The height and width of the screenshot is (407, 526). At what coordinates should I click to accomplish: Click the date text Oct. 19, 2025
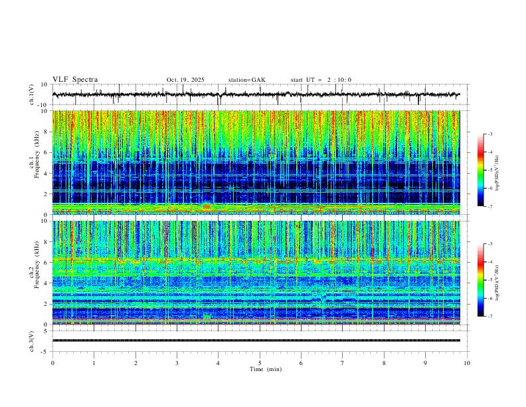tap(185, 80)
